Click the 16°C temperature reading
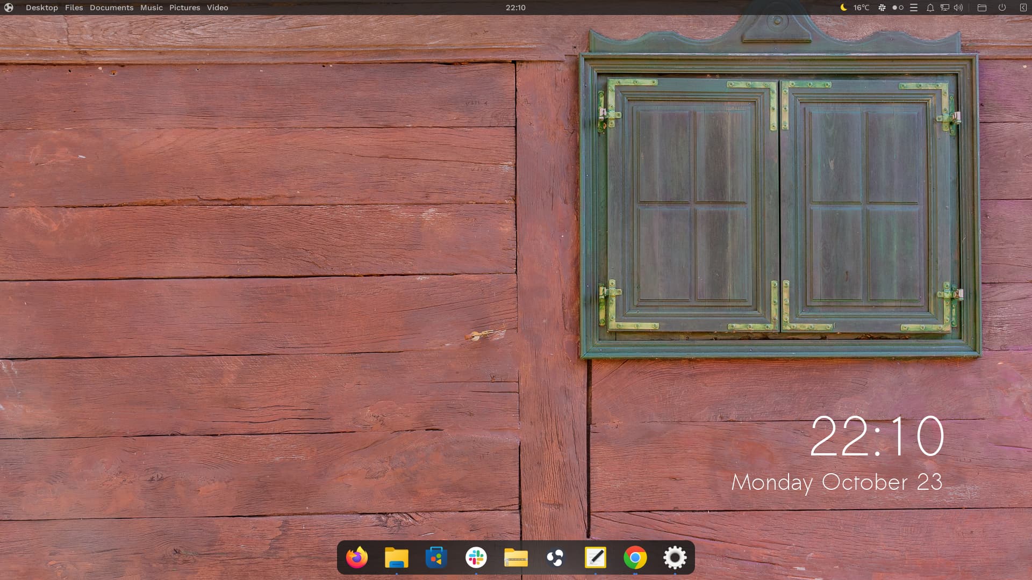The height and width of the screenshot is (580, 1032). (x=861, y=8)
